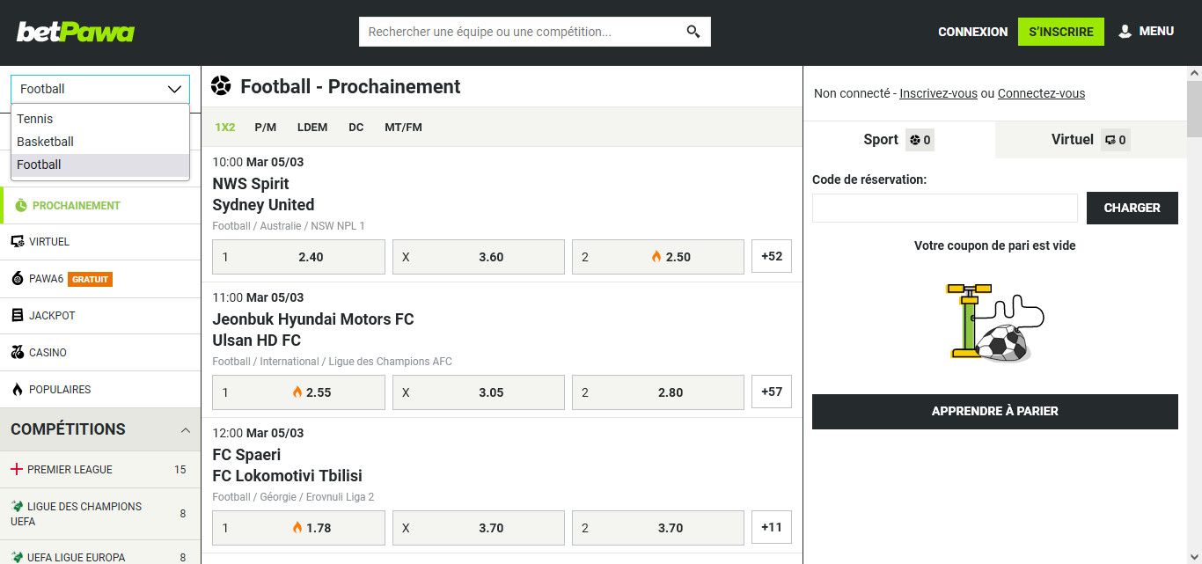Click the ball icon in Sport tab counter

(915, 140)
